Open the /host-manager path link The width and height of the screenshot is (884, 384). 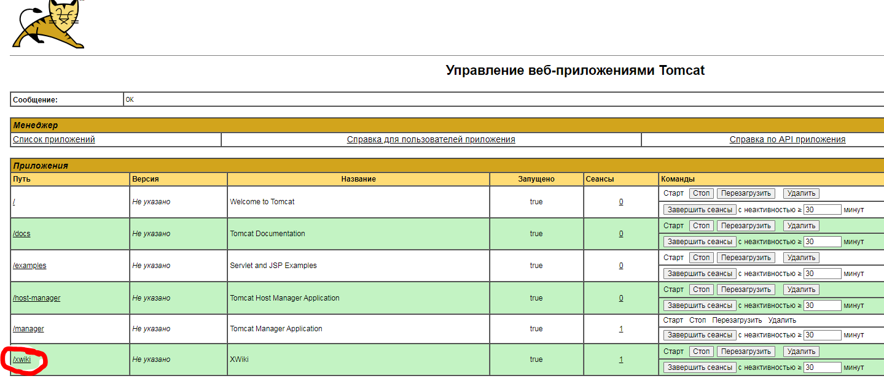(x=37, y=298)
